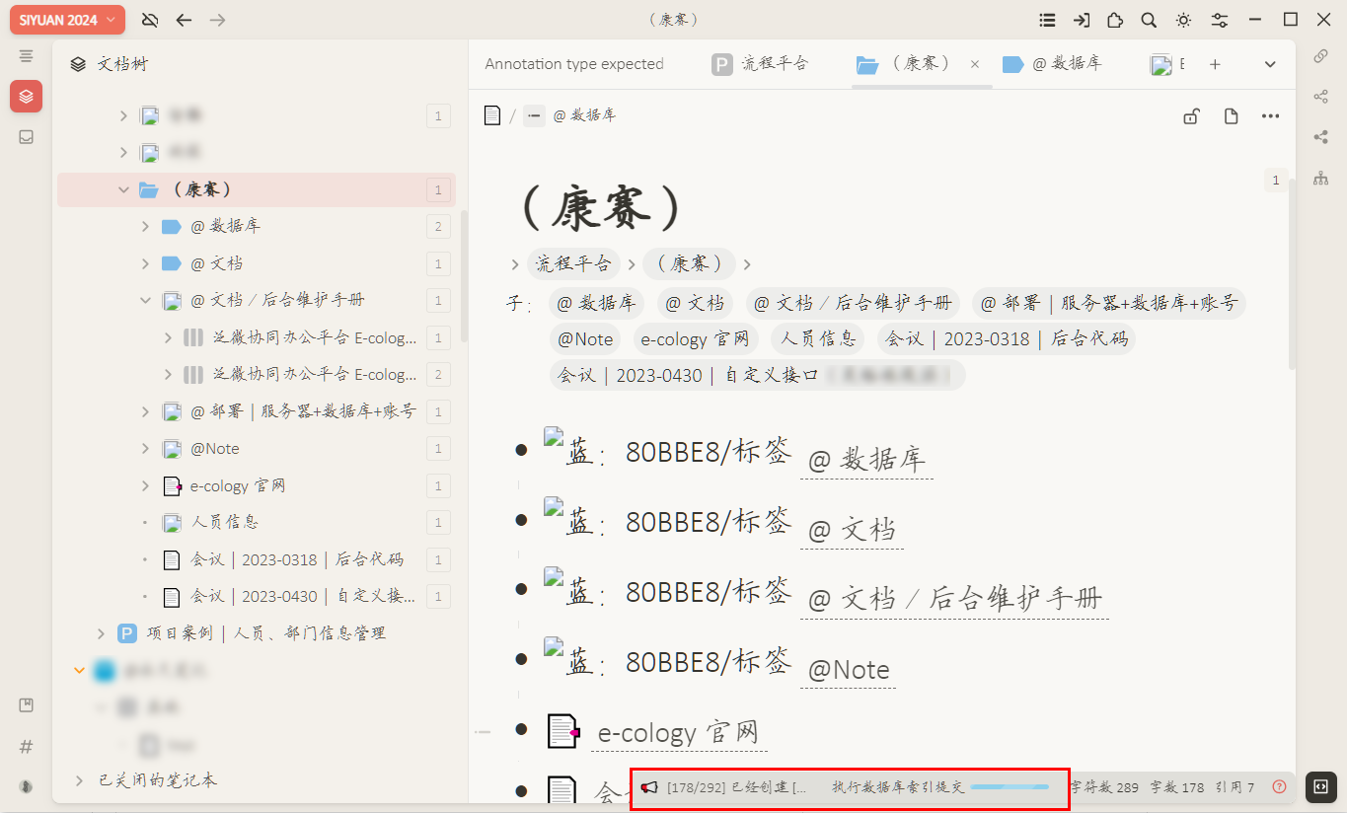This screenshot has height=813, width=1347.
Task: Click 流程平台 breadcrumb chip under title
Action: [x=573, y=263]
